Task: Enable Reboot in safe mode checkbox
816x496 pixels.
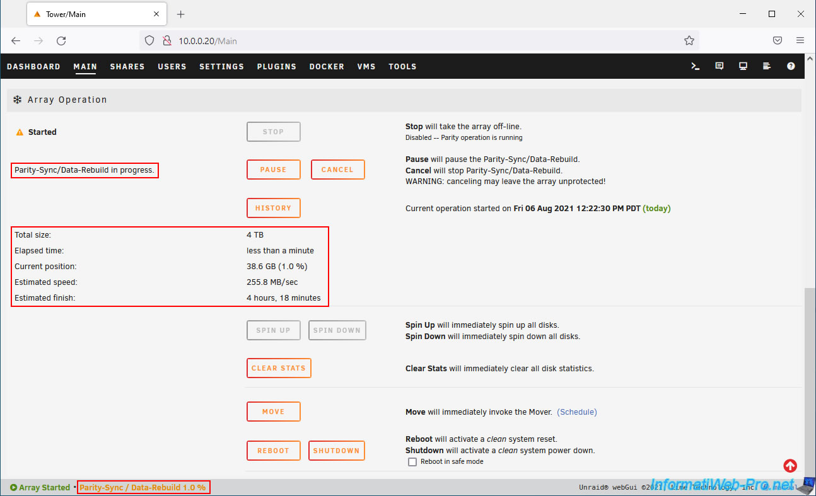Action: [x=412, y=462]
